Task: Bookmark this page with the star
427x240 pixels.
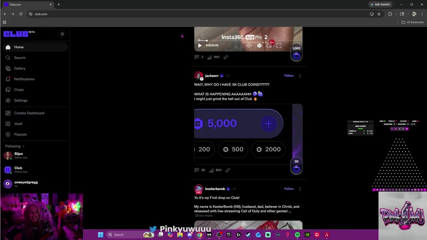Action: pyautogui.click(x=379, y=14)
